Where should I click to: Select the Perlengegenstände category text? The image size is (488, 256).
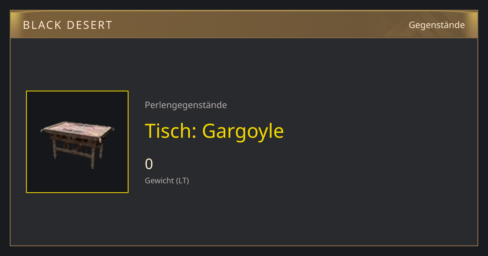186,105
